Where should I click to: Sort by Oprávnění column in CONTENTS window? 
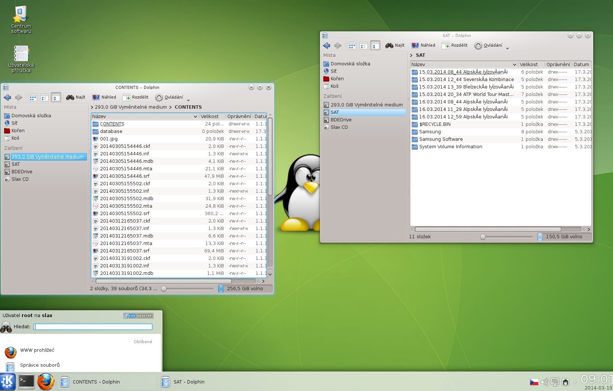click(x=239, y=117)
